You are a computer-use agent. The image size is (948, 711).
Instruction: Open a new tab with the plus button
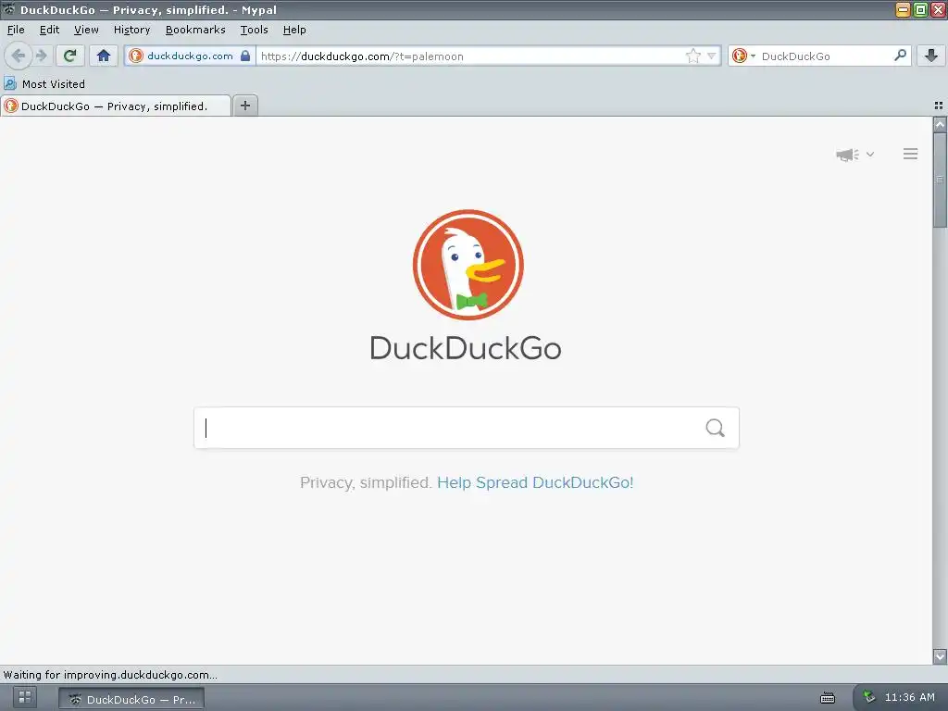pyautogui.click(x=244, y=106)
